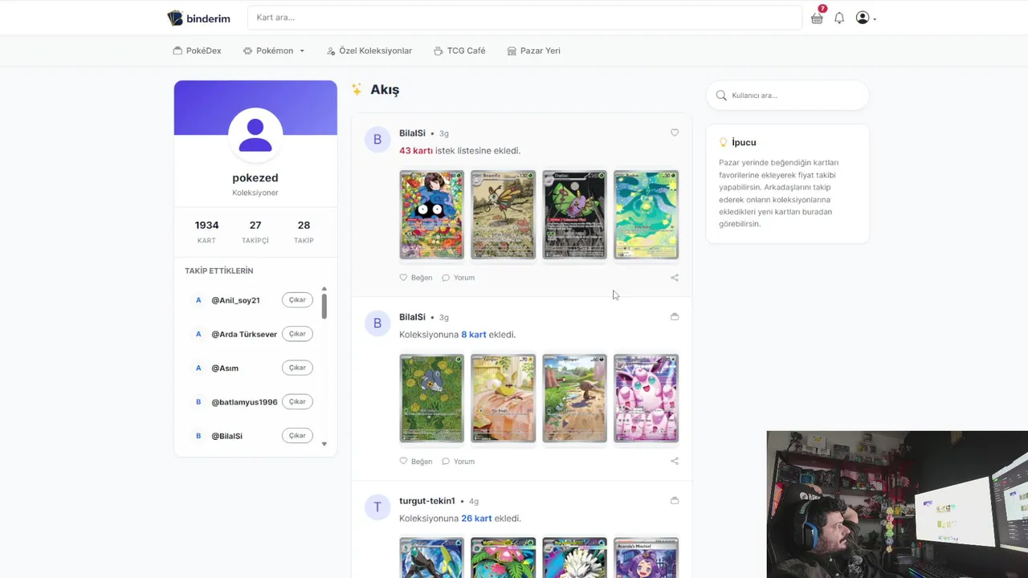Click BilalSi's avatar on wishlist post

coord(377,140)
